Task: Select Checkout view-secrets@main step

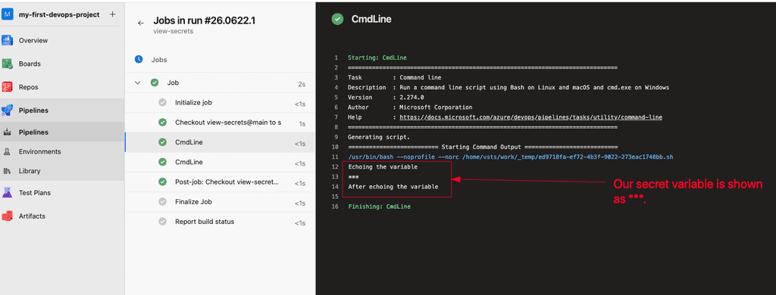Action: point(221,122)
